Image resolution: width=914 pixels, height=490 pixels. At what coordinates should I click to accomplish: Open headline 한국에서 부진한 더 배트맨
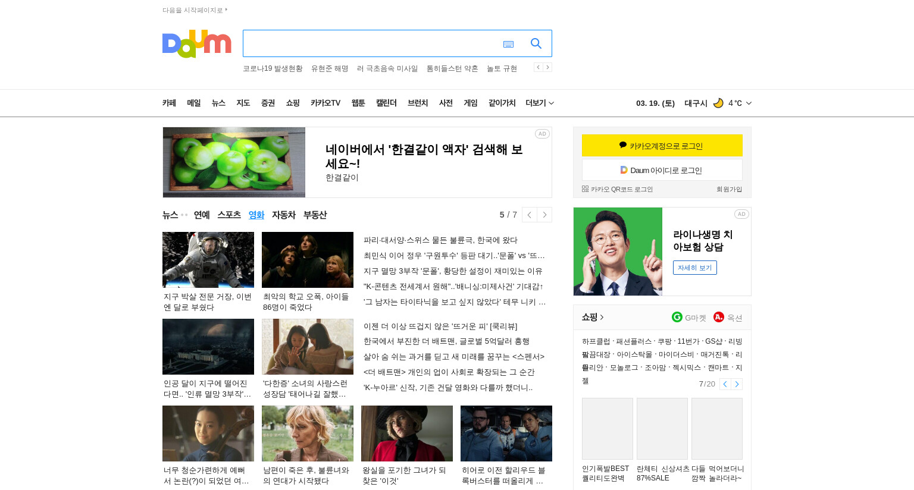(446, 341)
